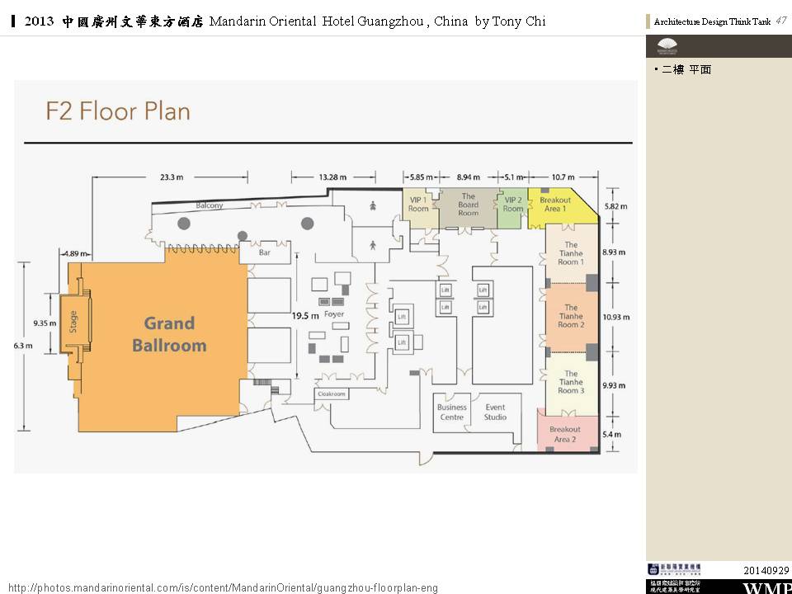Click the upper restroom icon near the balcony
Viewport: 792px width, 594px height.
[374, 206]
